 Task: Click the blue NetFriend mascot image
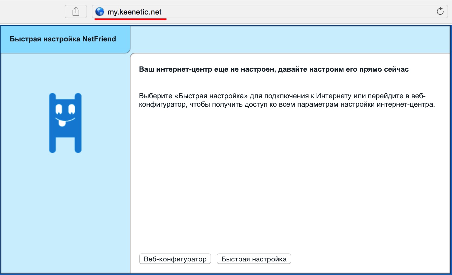tap(65, 123)
